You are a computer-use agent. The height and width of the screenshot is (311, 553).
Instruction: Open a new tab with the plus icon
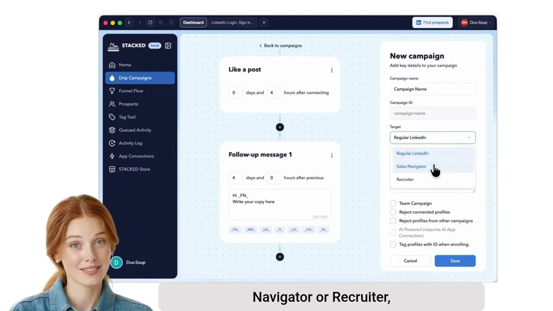(264, 22)
